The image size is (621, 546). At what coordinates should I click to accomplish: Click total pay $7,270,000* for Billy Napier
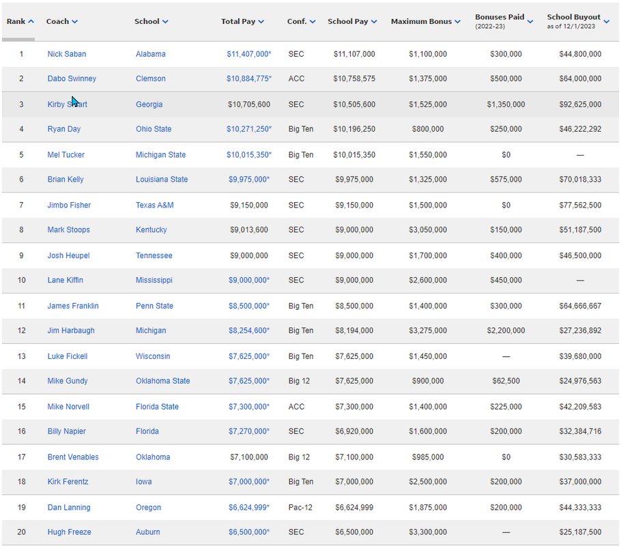point(248,431)
